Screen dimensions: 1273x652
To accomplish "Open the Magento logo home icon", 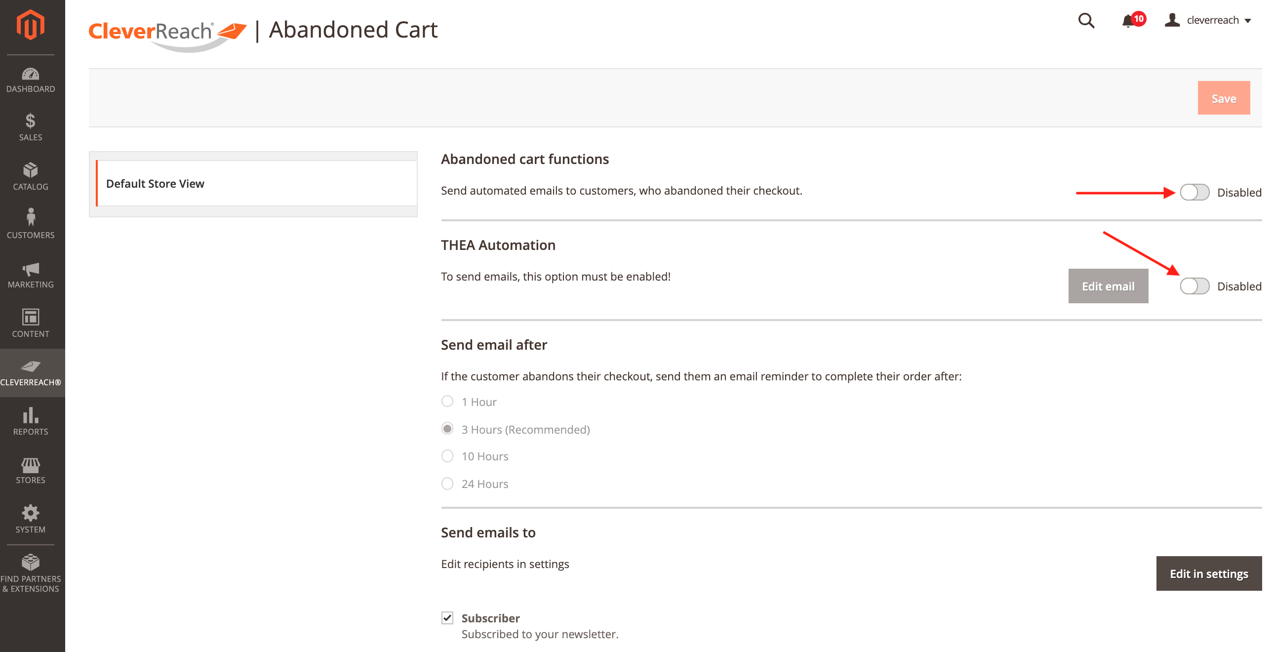I will point(31,25).
